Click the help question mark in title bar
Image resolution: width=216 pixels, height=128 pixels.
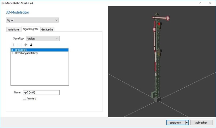[200, 2]
